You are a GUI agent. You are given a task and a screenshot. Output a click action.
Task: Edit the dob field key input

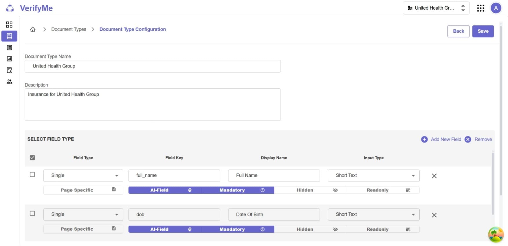pos(174,214)
